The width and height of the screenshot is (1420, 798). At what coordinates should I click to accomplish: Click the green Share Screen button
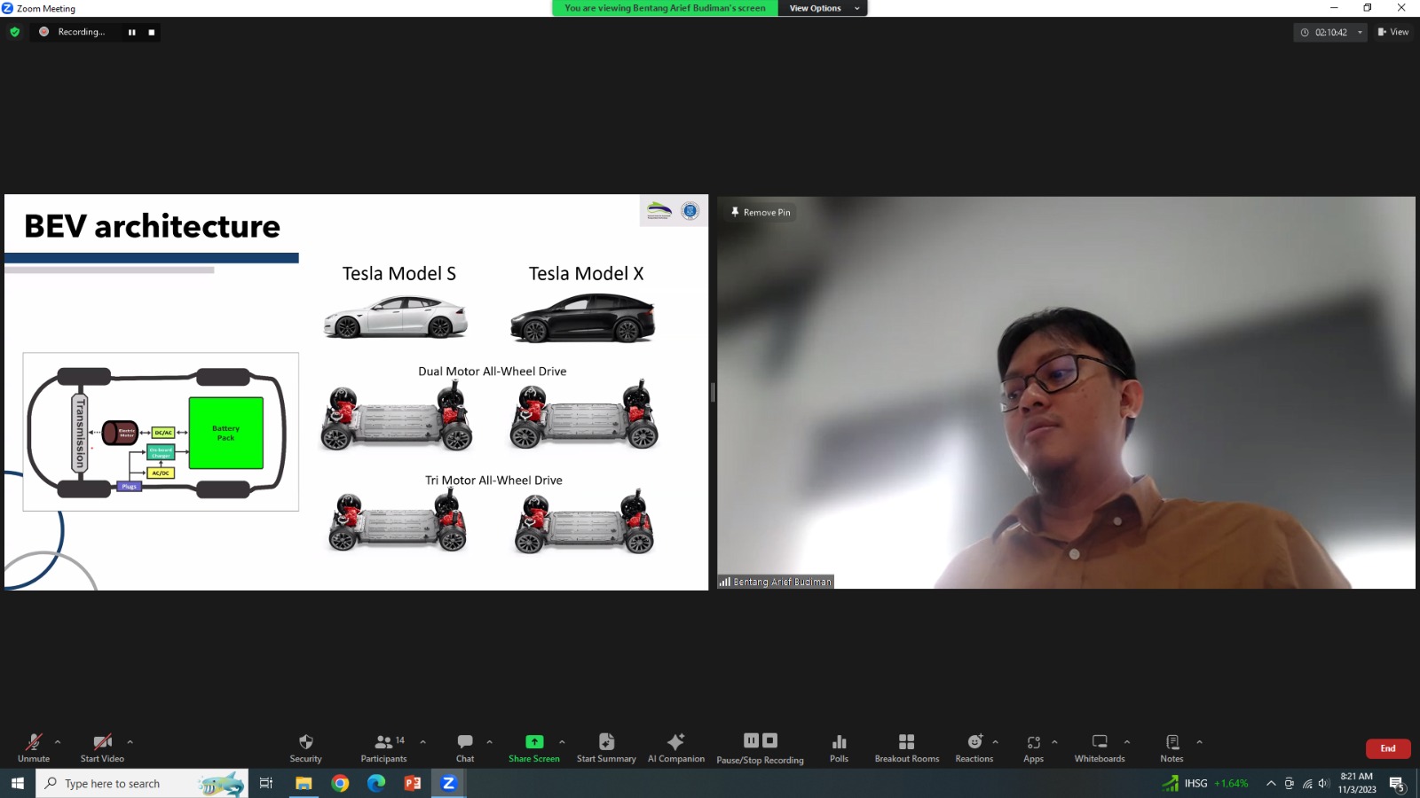(534, 747)
